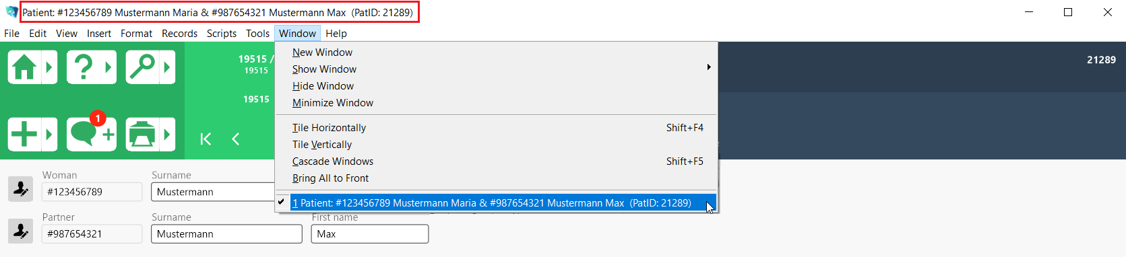
Task: Go to first record arrow icon
Action: [206, 139]
